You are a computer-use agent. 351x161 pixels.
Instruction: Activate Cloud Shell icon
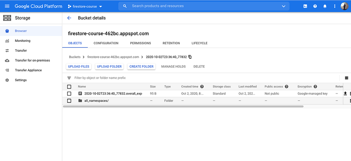pyautogui.click(x=305, y=6)
